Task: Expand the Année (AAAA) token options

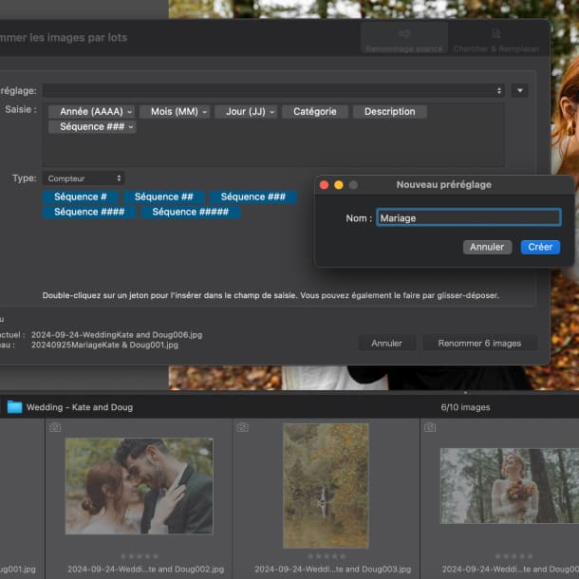Action: pyautogui.click(x=129, y=112)
